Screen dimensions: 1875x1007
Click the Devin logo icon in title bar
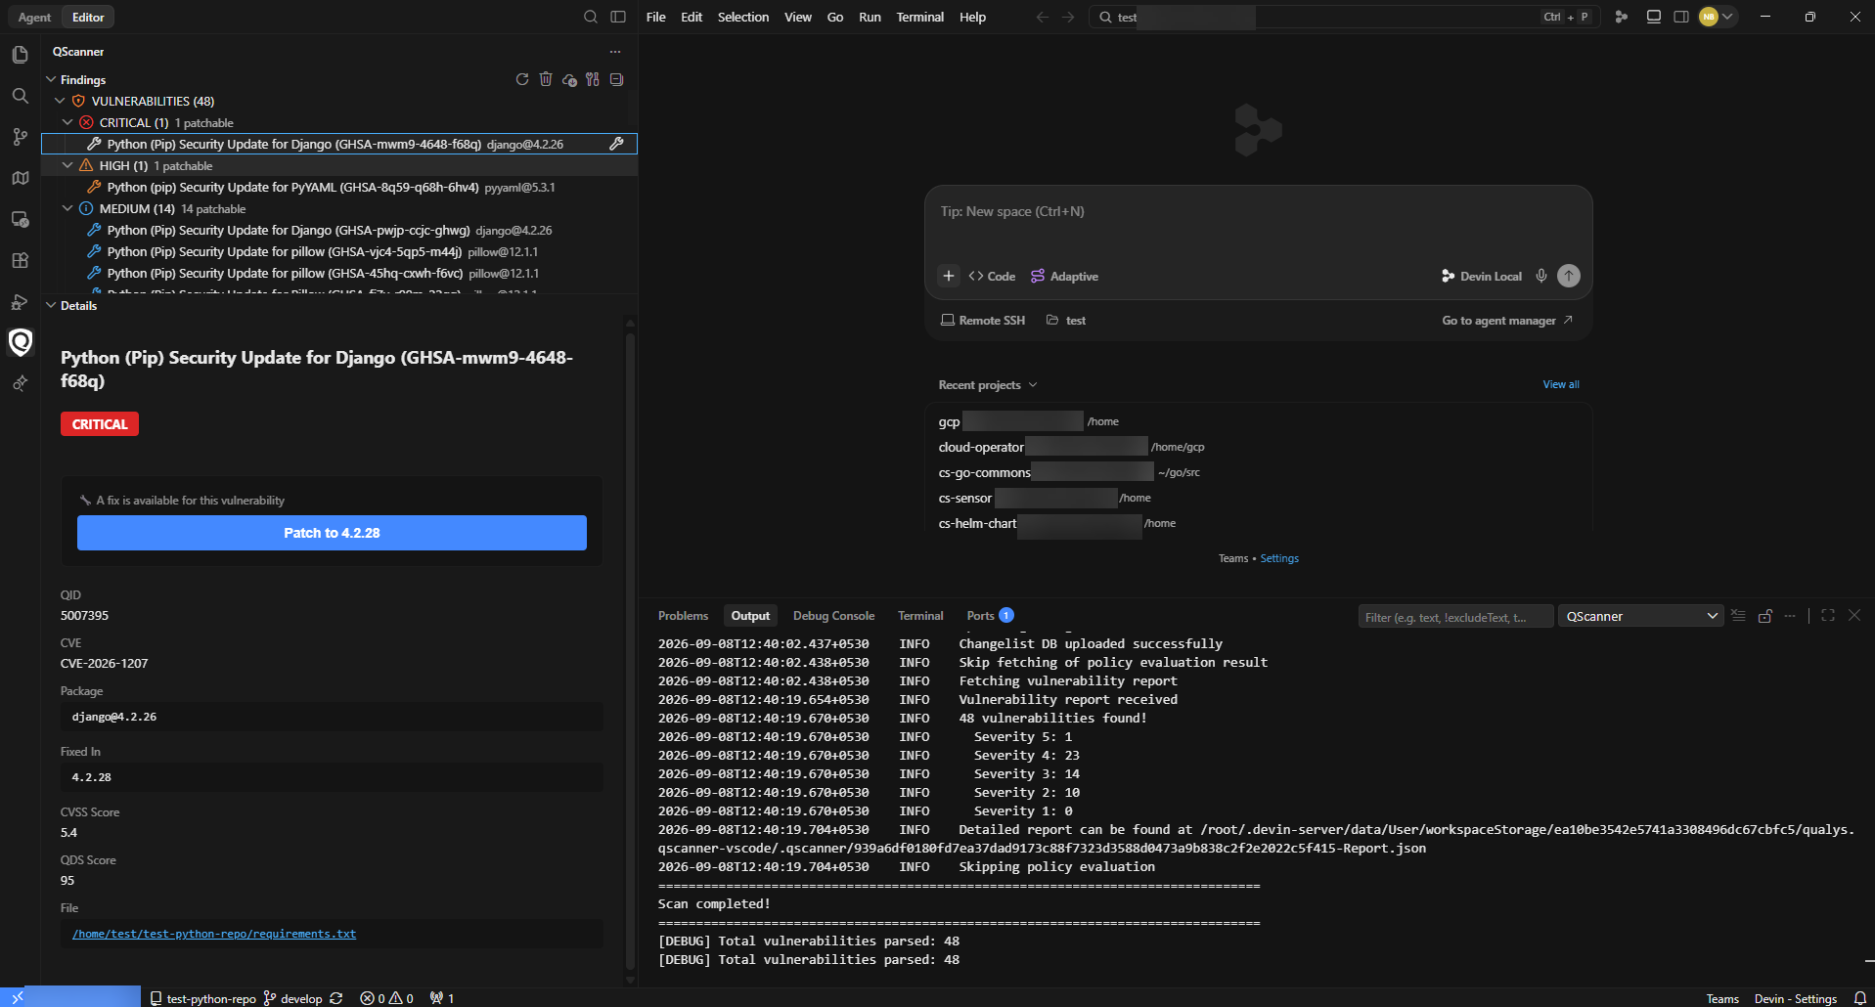pyautogui.click(x=1622, y=17)
